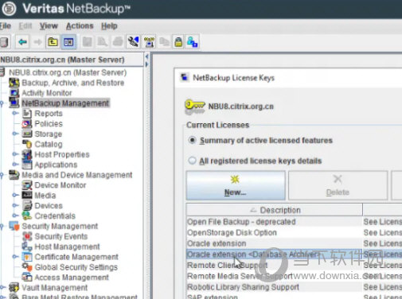Select NetBackup Management tree item
The width and height of the screenshot is (402, 299).
(65, 103)
